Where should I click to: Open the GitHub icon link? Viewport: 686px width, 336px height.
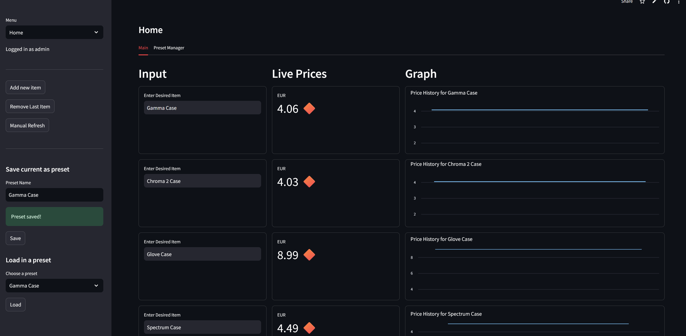tap(666, 2)
